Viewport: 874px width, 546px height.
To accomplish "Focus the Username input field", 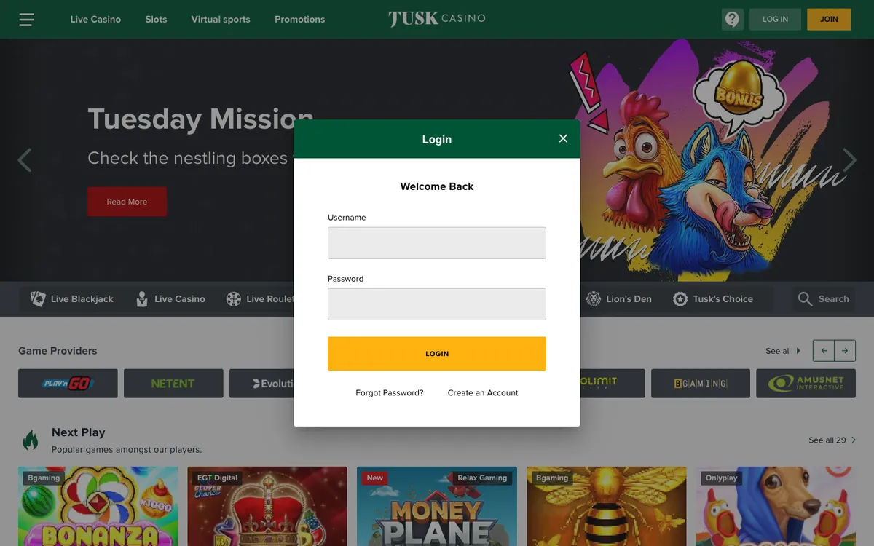I will click(437, 243).
